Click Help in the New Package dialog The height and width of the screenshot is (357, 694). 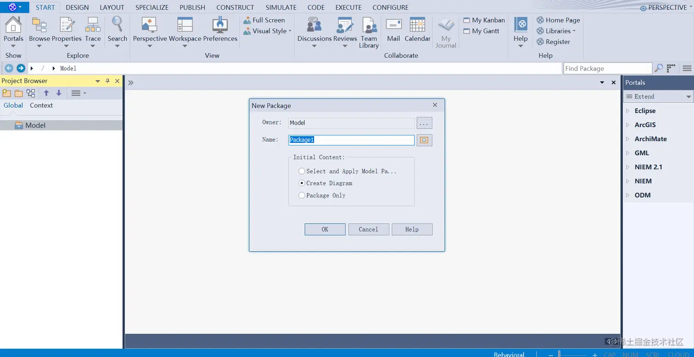(x=412, y=230)
